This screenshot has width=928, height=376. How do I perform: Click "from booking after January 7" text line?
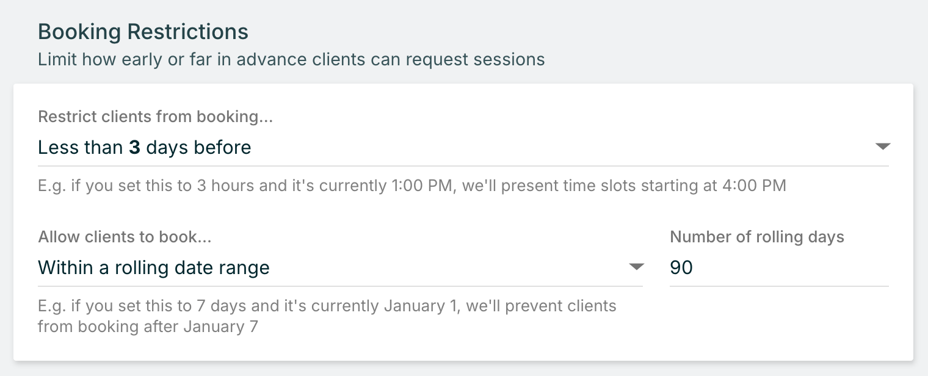pyautogui.click(x=148, y=327)
